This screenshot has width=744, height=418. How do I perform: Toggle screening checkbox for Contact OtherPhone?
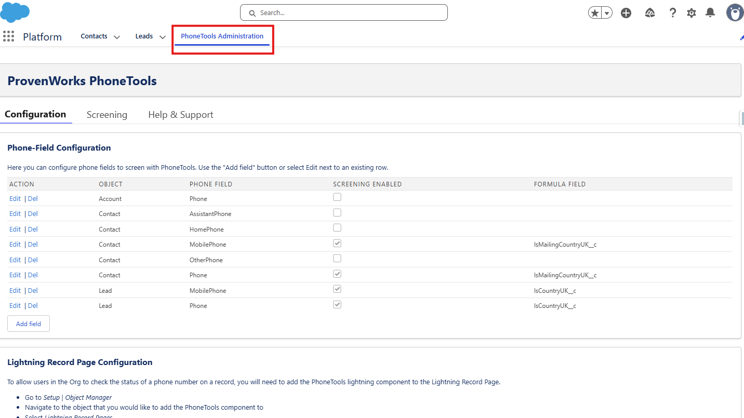pos(337,259)
